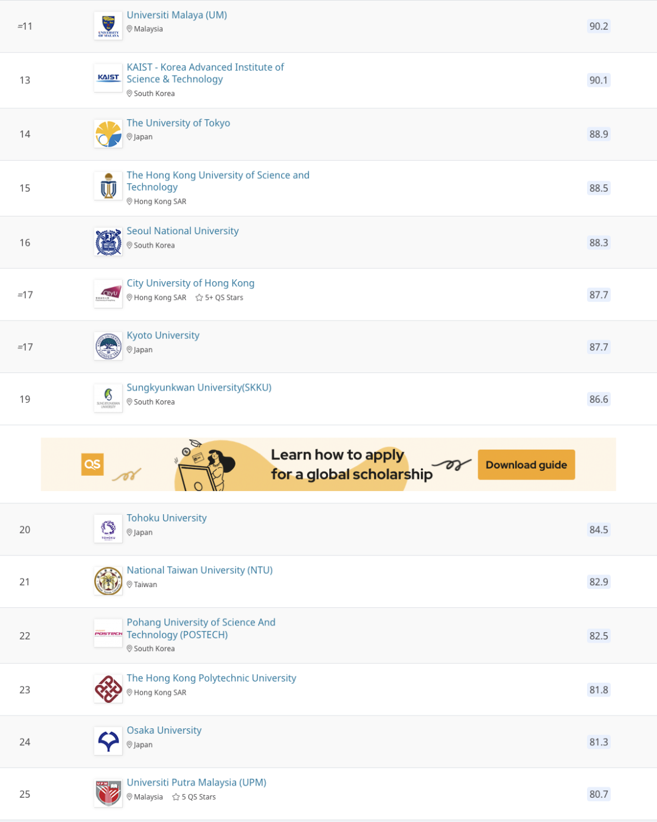The width and height of the screenshot is (657, 822).
Task: Click the Universiti Putra Malaysia shield logo
Action: (x=108, y=794)
